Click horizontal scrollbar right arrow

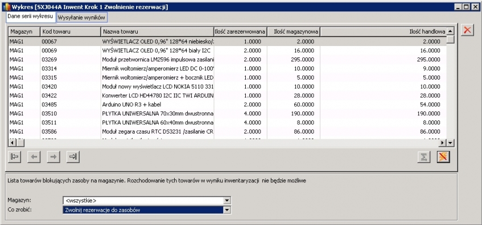click(443, 143)
